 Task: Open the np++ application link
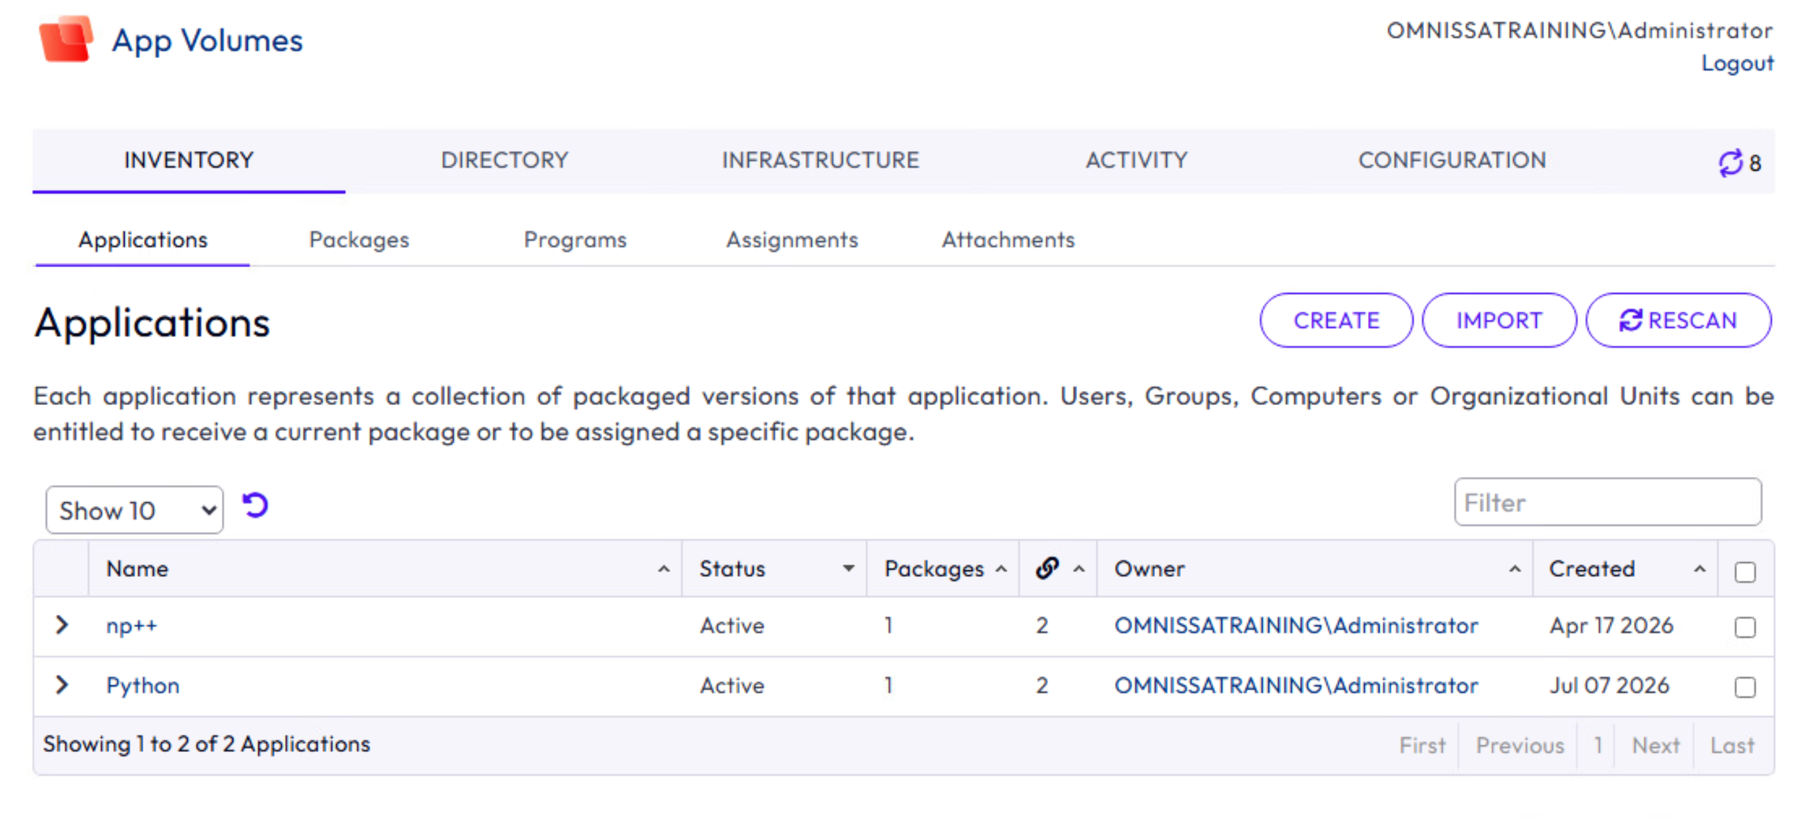pyautogui.click(x=132, y=625)
